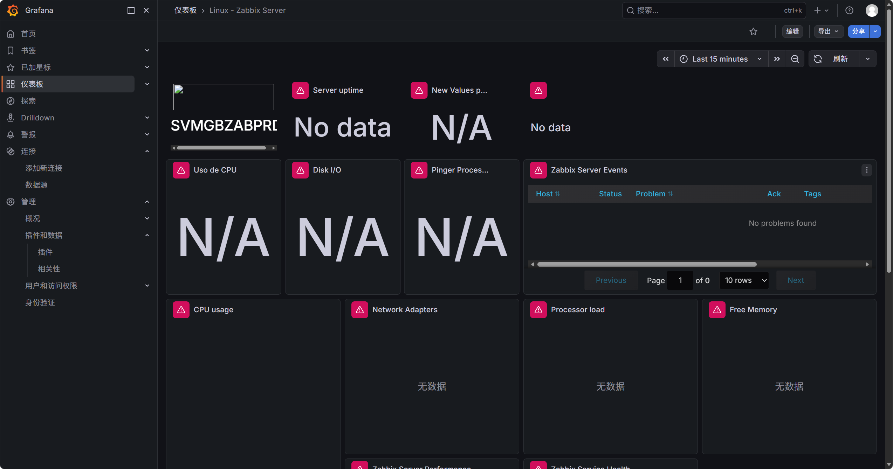Click the Network Adapters warning icon

pyautogui.click(x=360, y=310)
